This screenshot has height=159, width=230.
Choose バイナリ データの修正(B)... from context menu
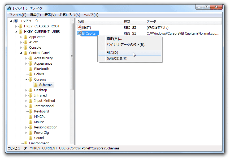click(x=130, y=45)
